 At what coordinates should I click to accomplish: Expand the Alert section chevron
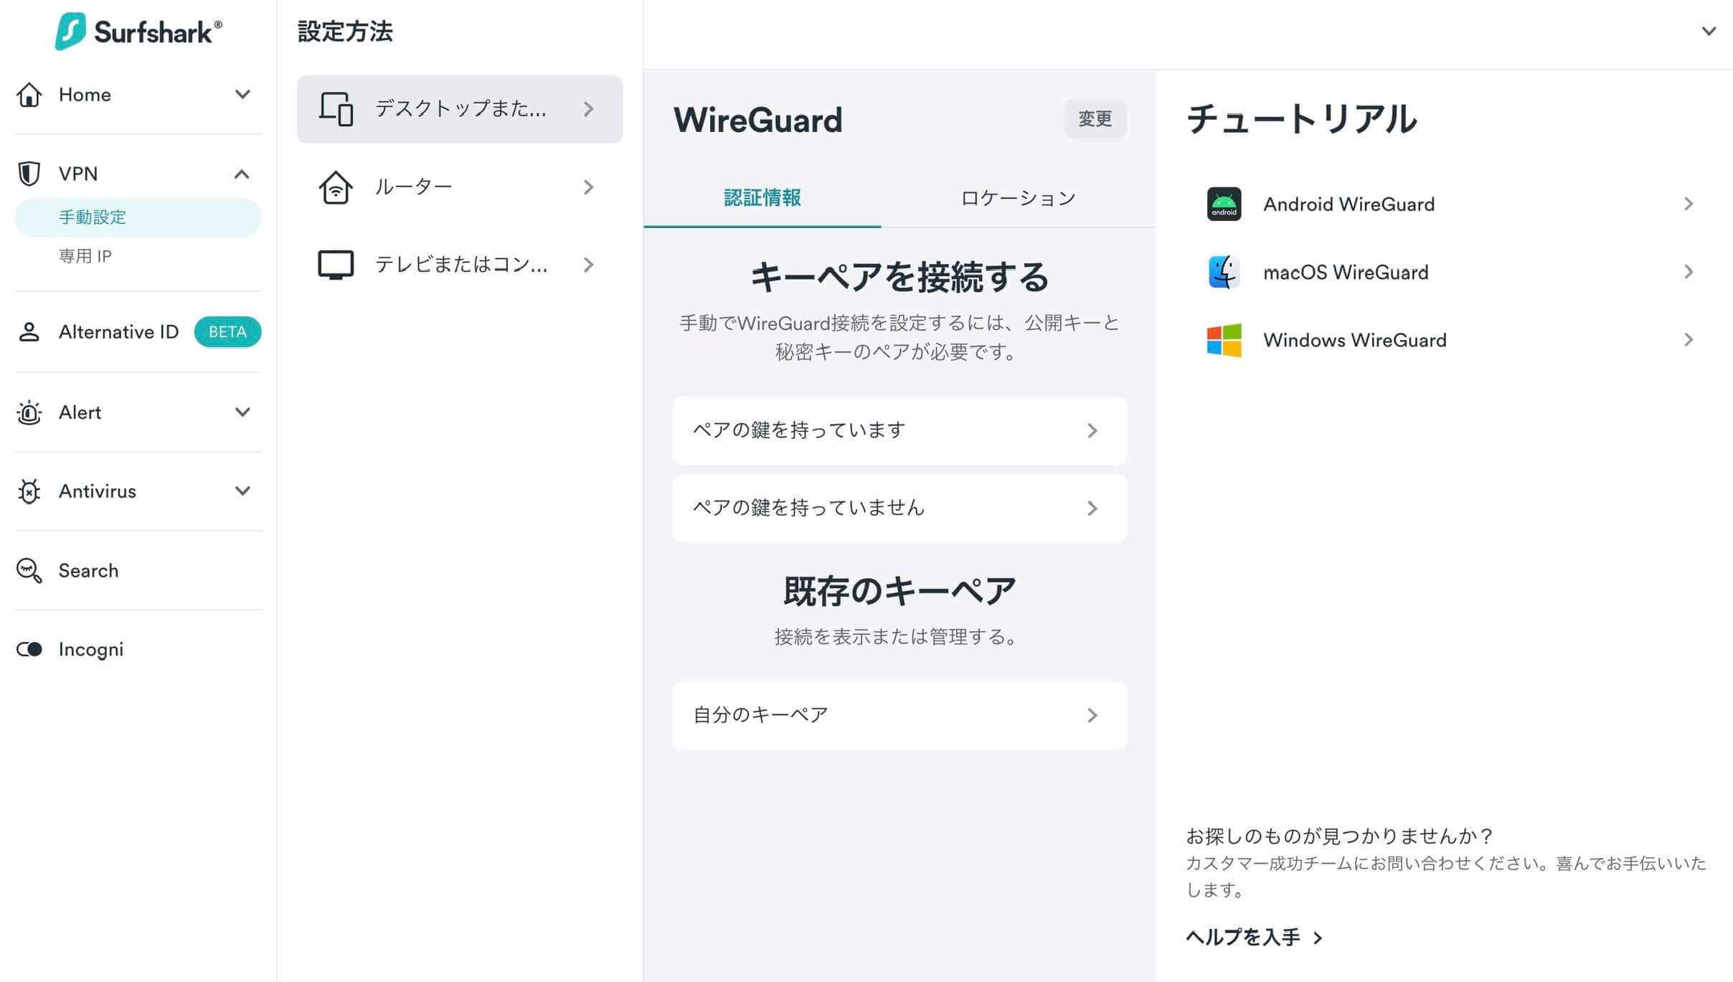242,412
